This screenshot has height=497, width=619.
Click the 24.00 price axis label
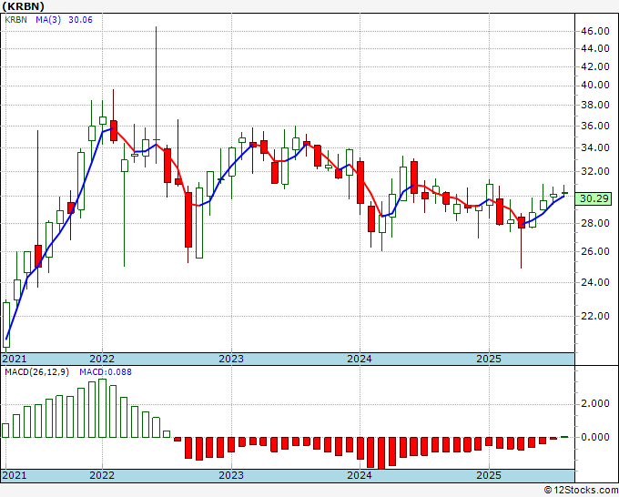(595, 282)
